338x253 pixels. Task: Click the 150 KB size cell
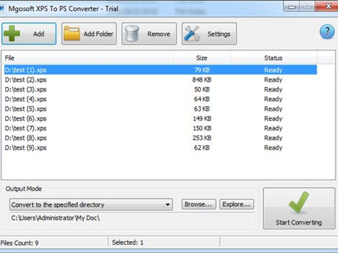202,128
